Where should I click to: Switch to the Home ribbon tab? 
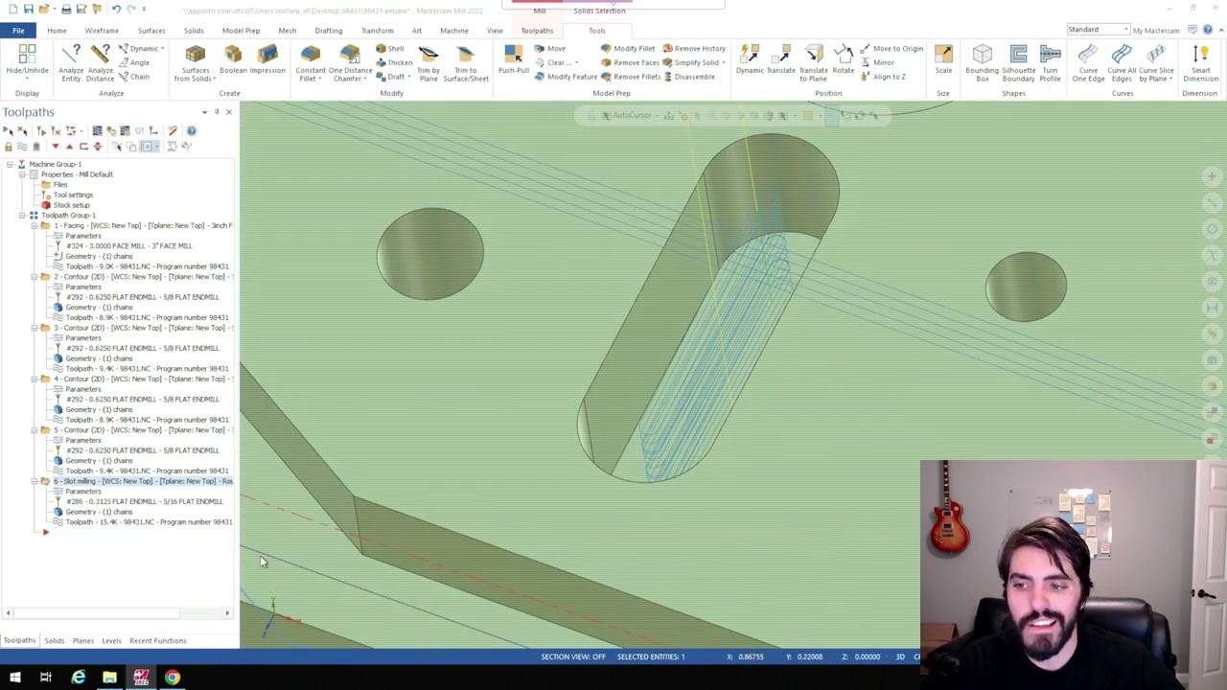point(57,31)
